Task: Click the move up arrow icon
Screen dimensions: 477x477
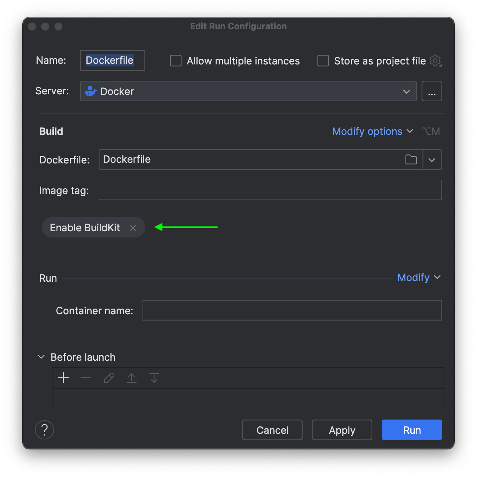Action: [132, 378]
